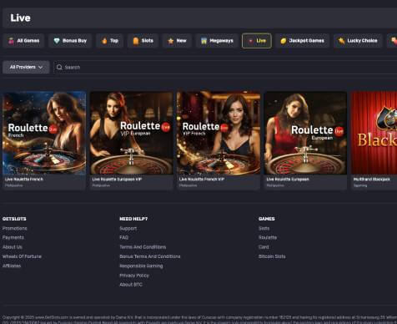The height and width of the screenshot is (324, 397).
Task: Click the Multihand Blackjack title text
Action: (x=372, y=180)
